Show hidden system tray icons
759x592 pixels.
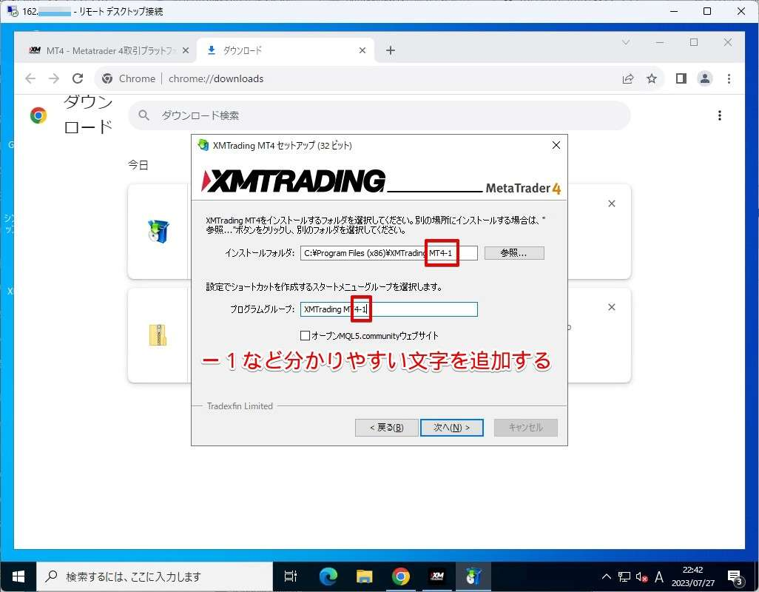pos(606,576)
